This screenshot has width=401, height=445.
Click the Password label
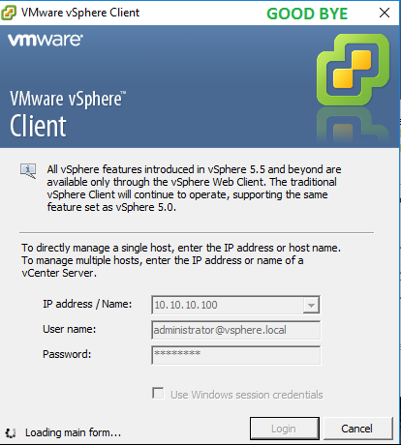(67, 354)
